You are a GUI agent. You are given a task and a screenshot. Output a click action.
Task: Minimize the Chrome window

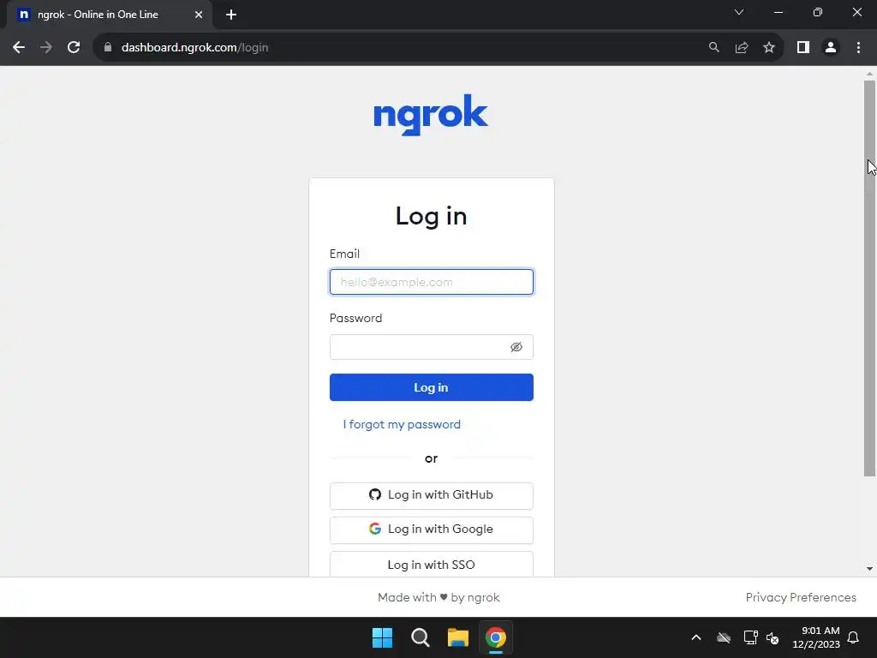click(x=778, y=12)
